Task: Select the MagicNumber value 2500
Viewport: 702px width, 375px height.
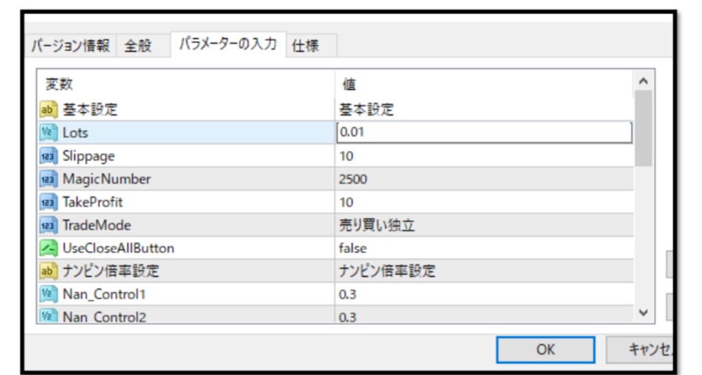Action: click(x=484, y=179)
